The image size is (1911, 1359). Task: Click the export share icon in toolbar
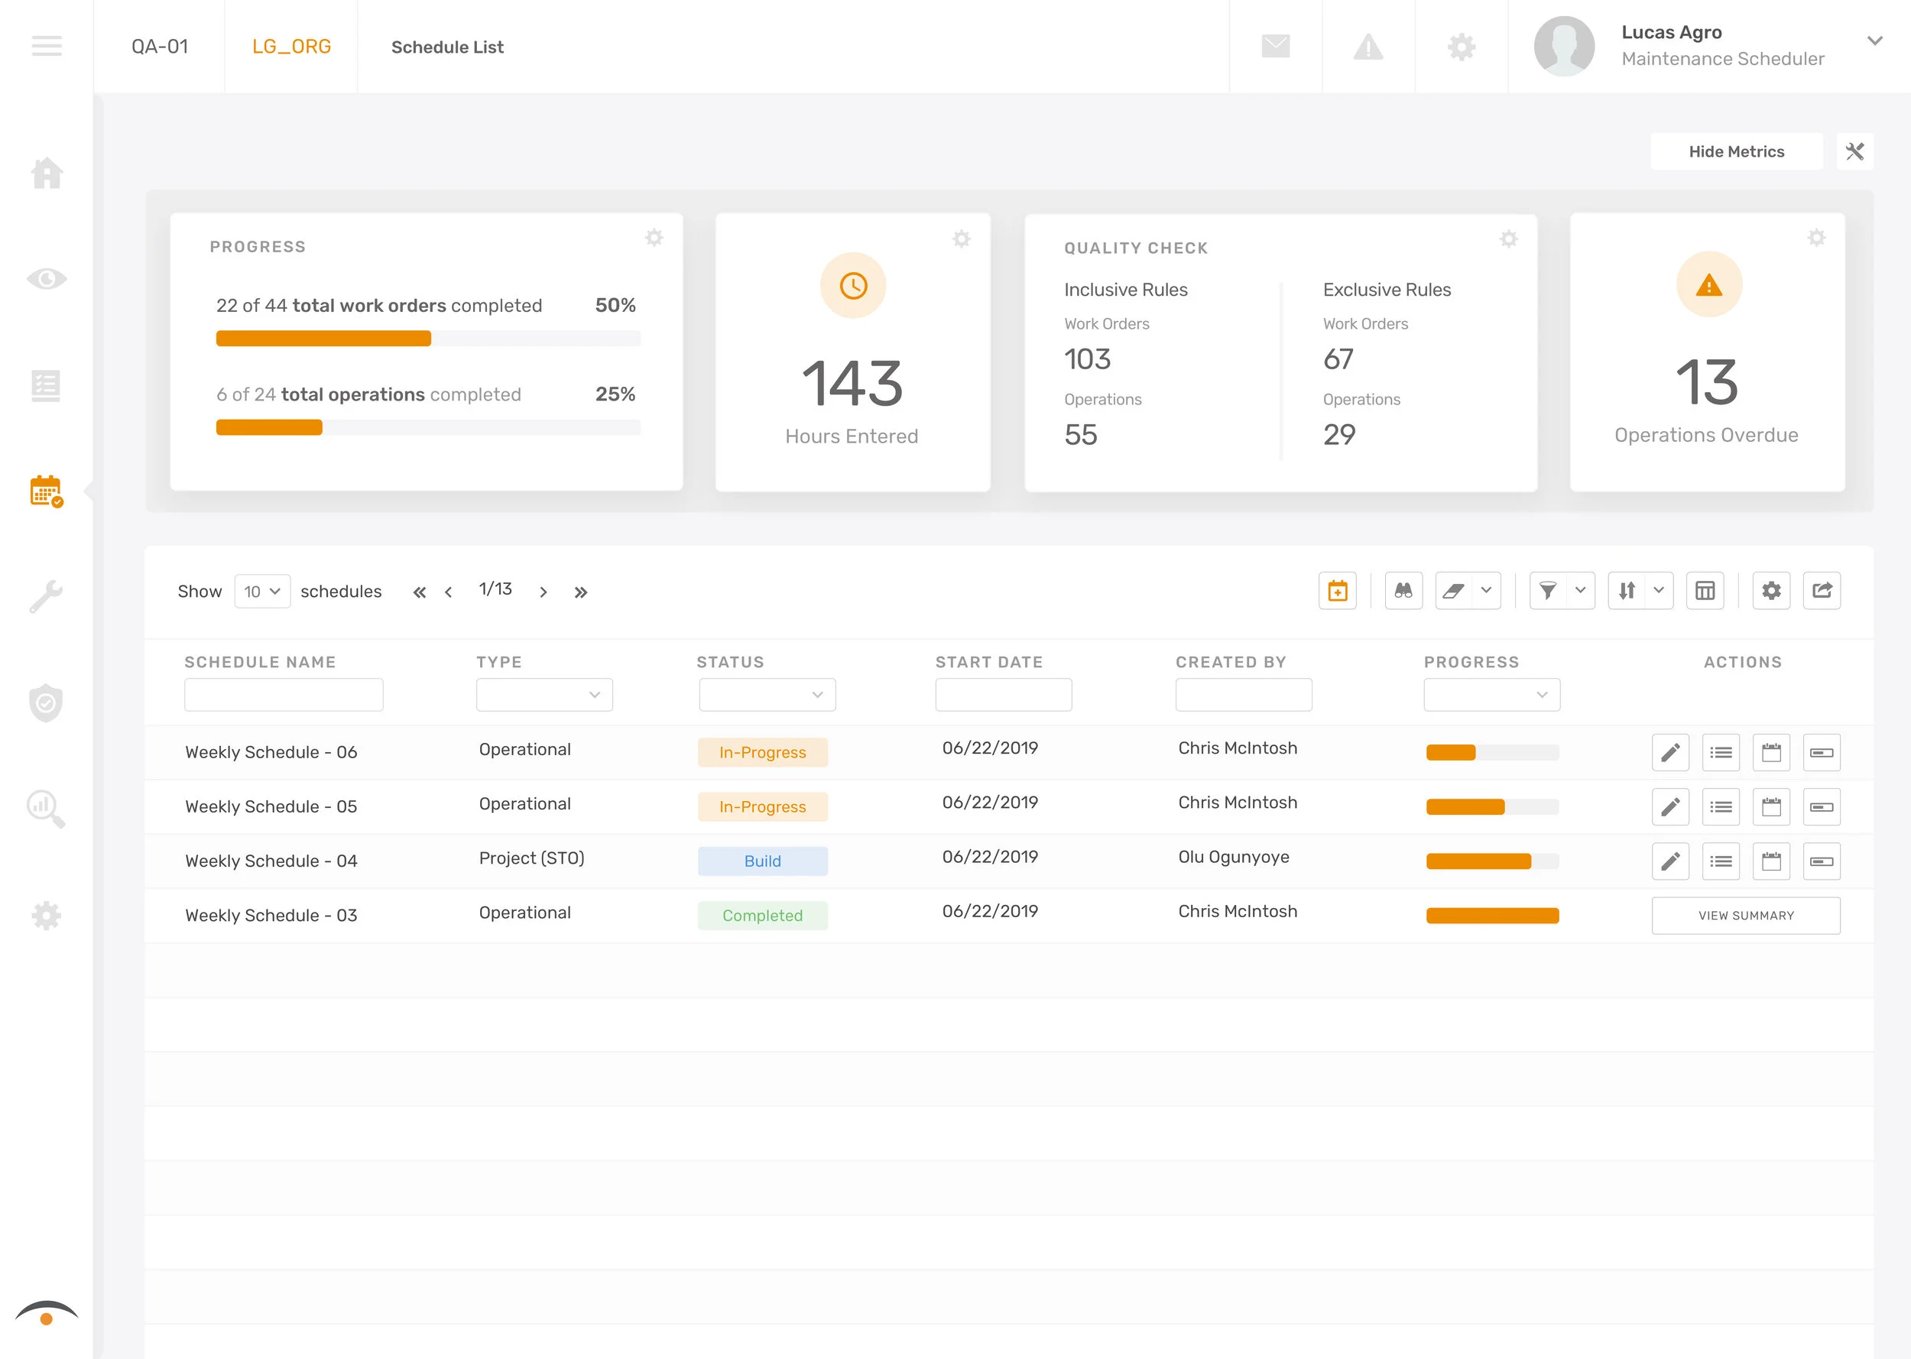(1822, 591)
